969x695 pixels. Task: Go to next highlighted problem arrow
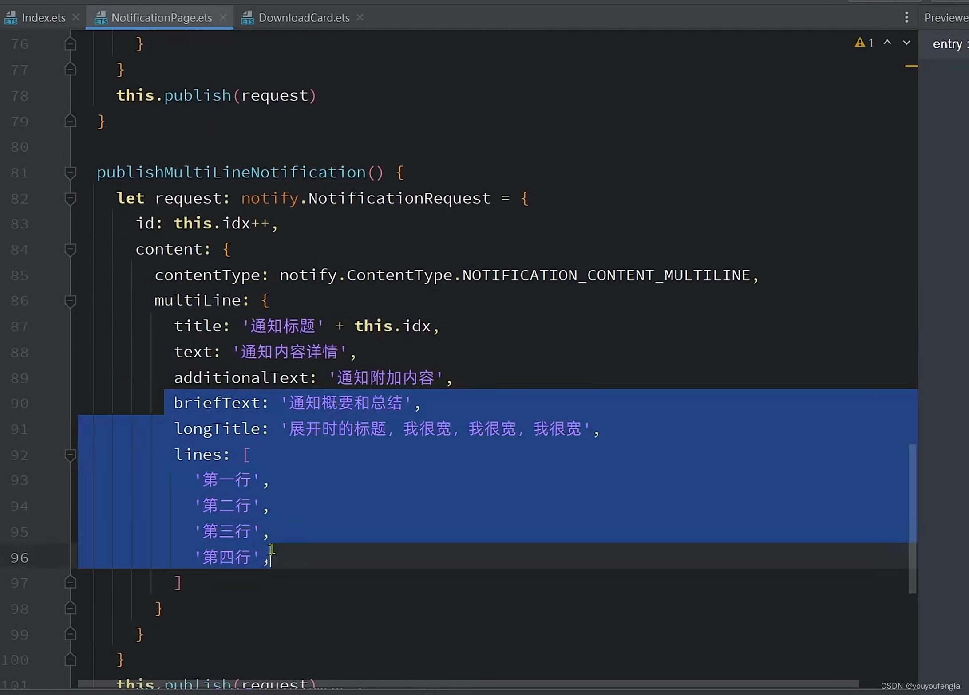pyautogui.click(x=906, y=43)
